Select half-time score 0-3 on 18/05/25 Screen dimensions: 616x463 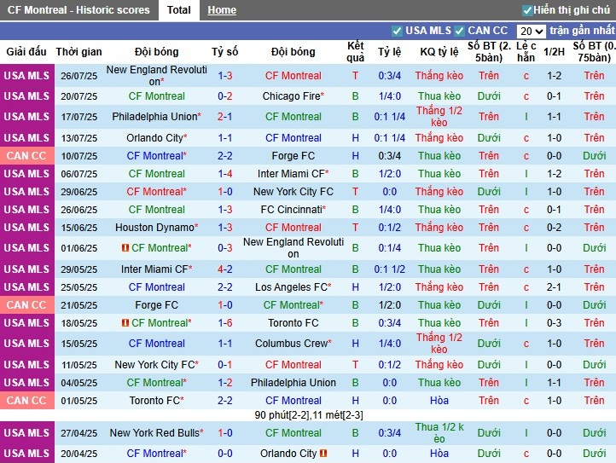point(554,323)
